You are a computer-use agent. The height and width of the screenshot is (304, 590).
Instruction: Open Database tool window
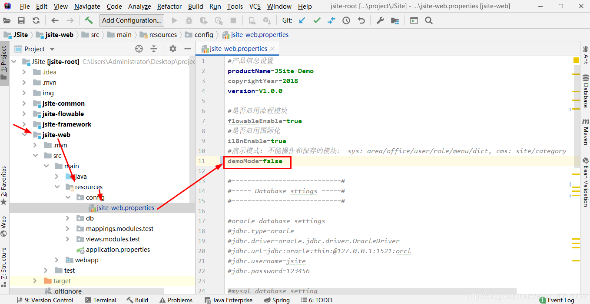tap(585, 91)
